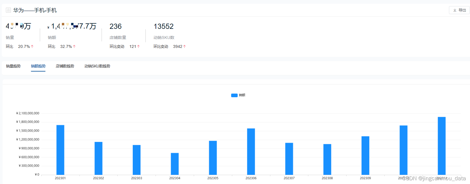Click the 202308 sales bar
This screenshot has width=470, height=184.
pos(327,159)
